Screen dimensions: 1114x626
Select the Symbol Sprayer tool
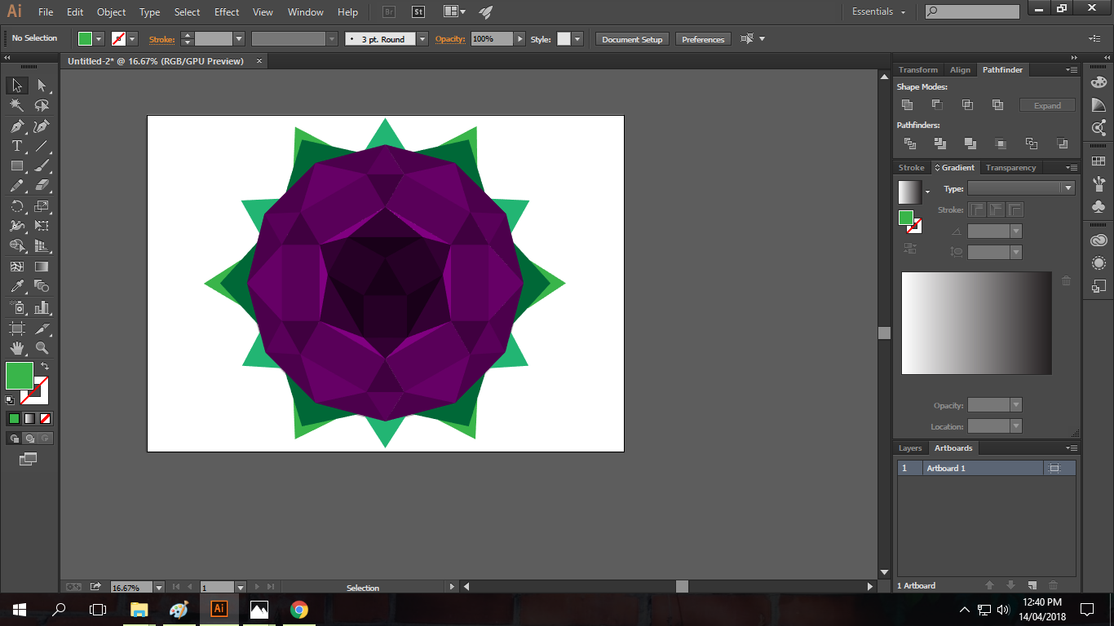tap(16, 307)
